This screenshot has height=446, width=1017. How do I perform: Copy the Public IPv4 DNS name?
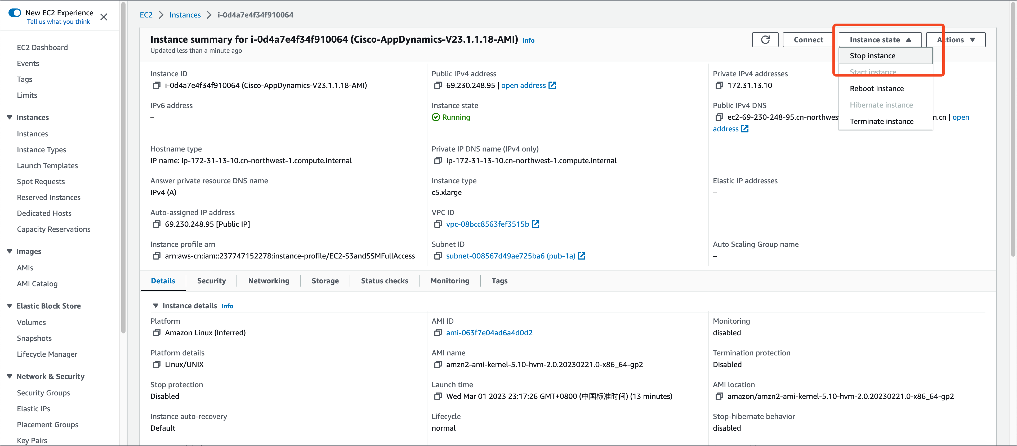(719, 117)
